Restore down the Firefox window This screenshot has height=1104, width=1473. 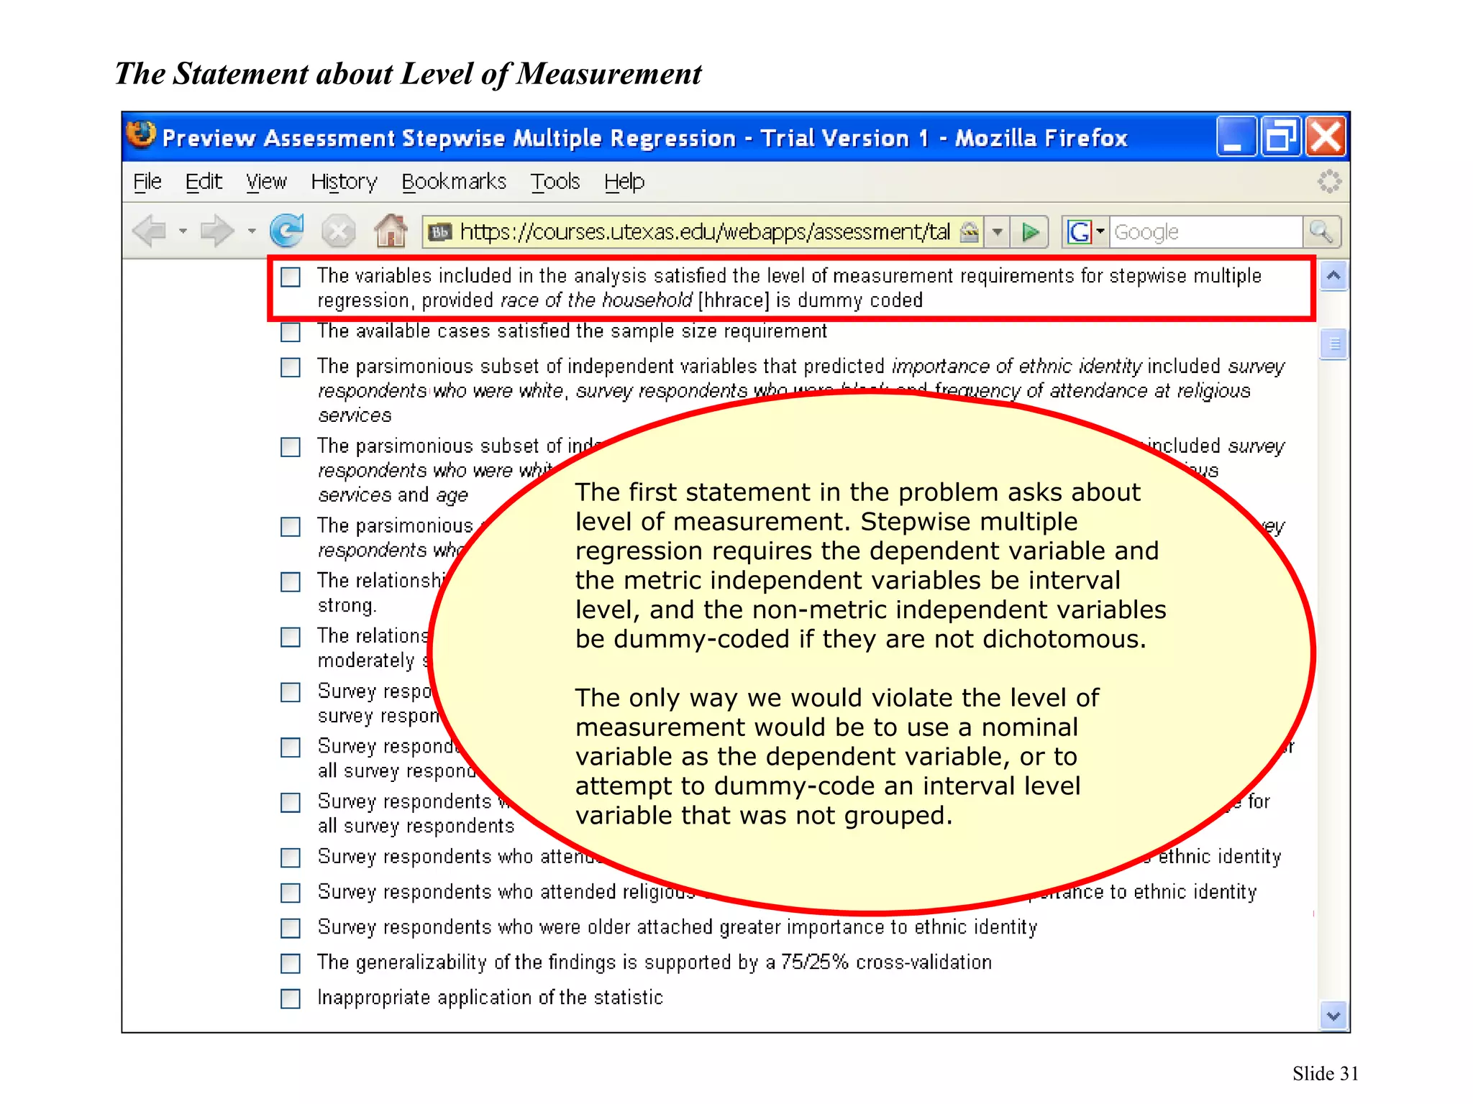click(x=1280, y=136)
